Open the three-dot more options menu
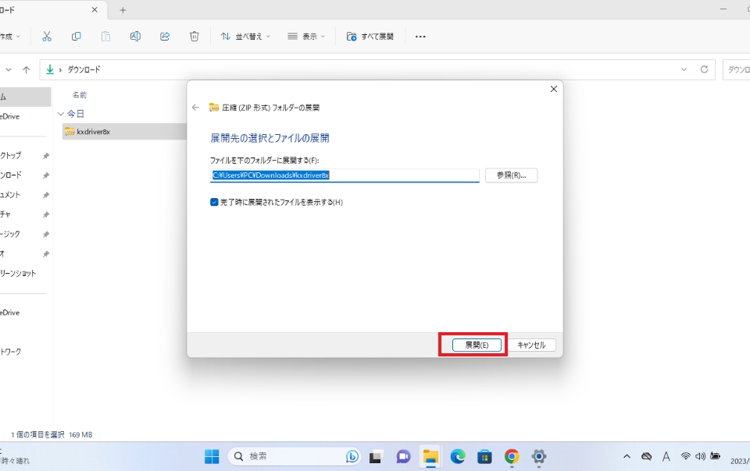 [420, 37]
